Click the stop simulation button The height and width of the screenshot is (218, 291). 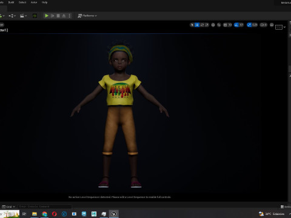point(58,16)
